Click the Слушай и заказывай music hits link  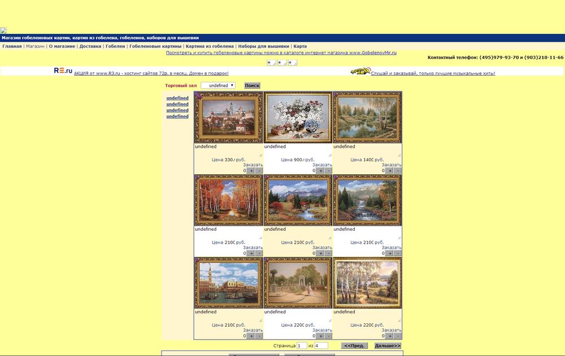coord(433,73)
